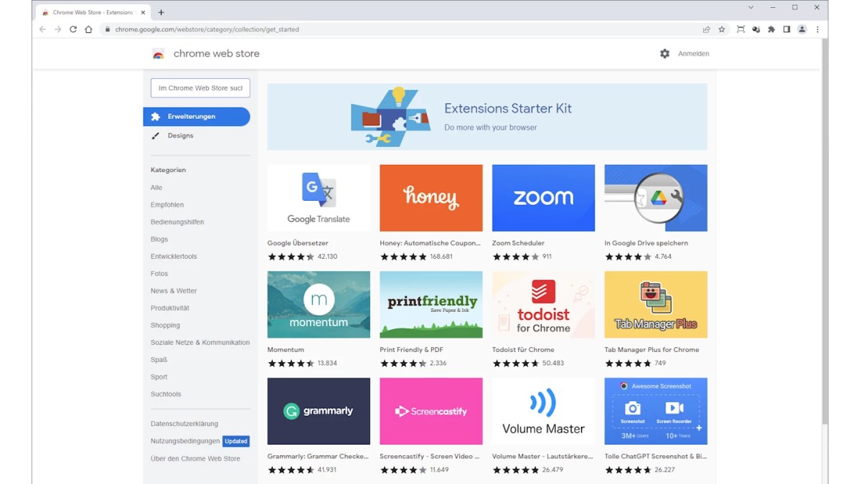
Task: Open the side panel icon in toolbar
Action: [x=786, y=29]
